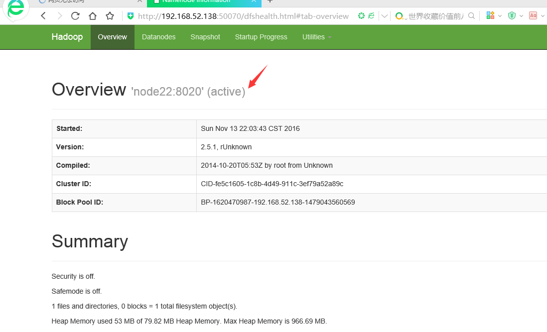Open a new browser tab with plus
547x332 pixels.
[x=270, y=1]
